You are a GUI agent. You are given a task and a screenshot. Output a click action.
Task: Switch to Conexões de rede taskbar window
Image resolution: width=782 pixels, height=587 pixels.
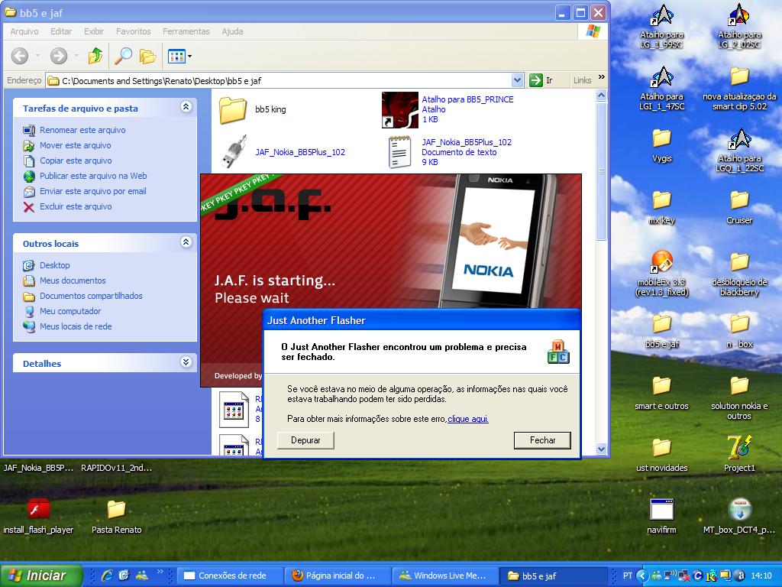tap(230, 576)
